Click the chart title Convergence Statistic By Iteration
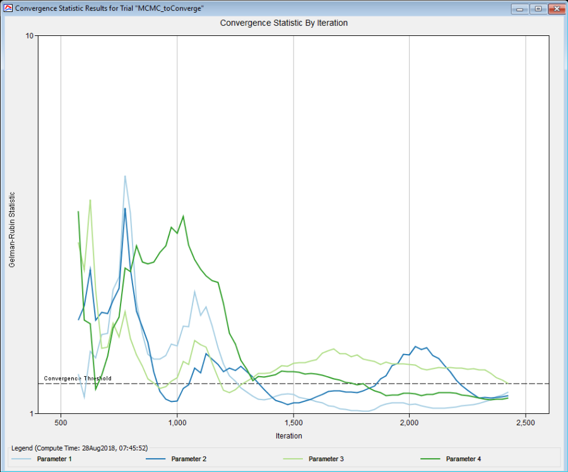 pyautogui.click(x=283, y=23)
